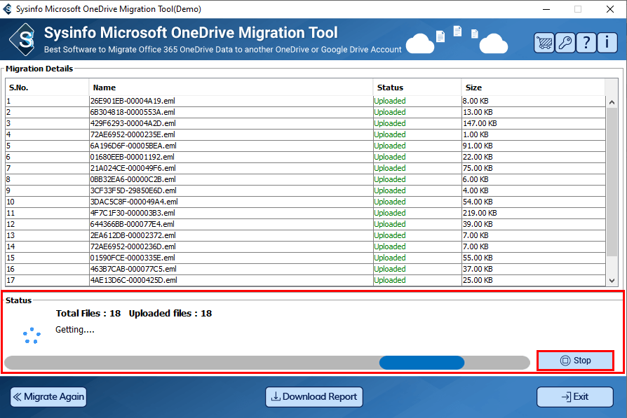Sort by the Name column header
627x418 pixels.
(x=231, y=88)
